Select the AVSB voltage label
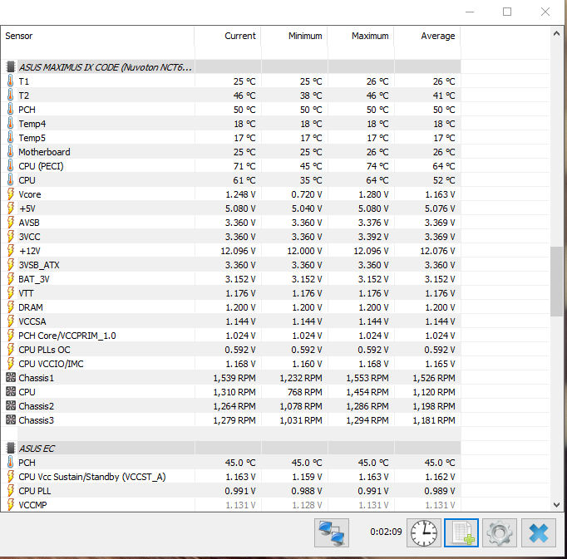567x559 pixels. [29, 223]
